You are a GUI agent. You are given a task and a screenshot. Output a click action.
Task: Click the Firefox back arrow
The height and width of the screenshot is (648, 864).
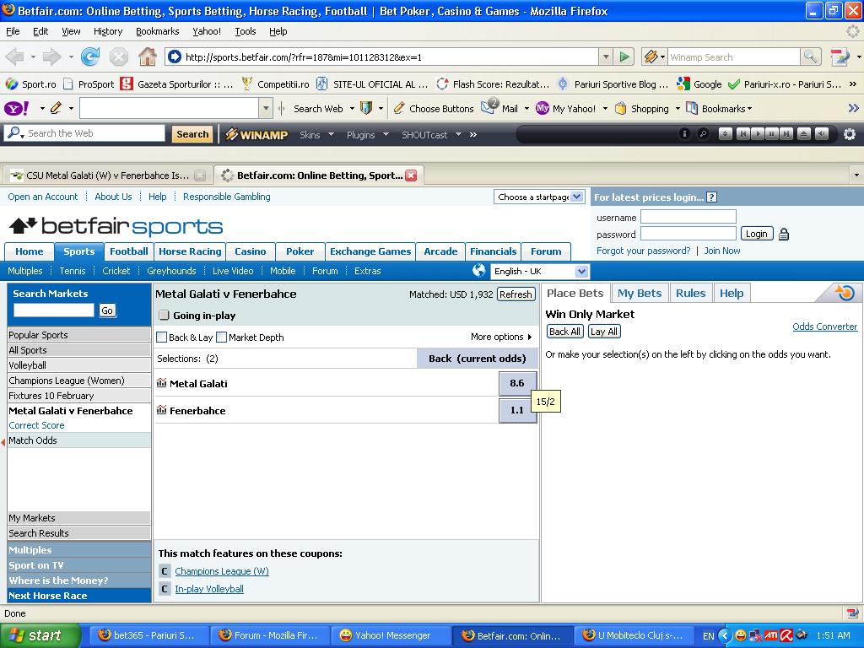pyautogui.click(x=15, y=57)
